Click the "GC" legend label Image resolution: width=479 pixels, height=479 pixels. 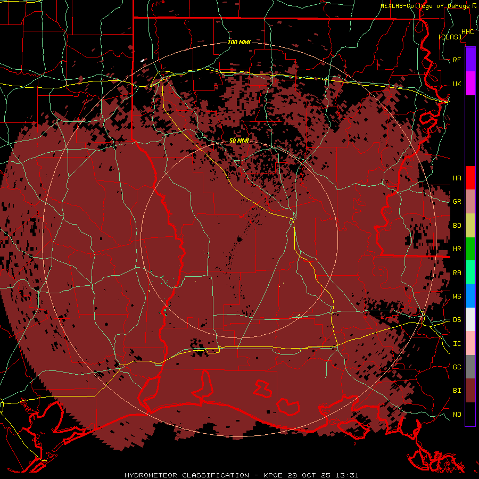[x=457, y=367]
